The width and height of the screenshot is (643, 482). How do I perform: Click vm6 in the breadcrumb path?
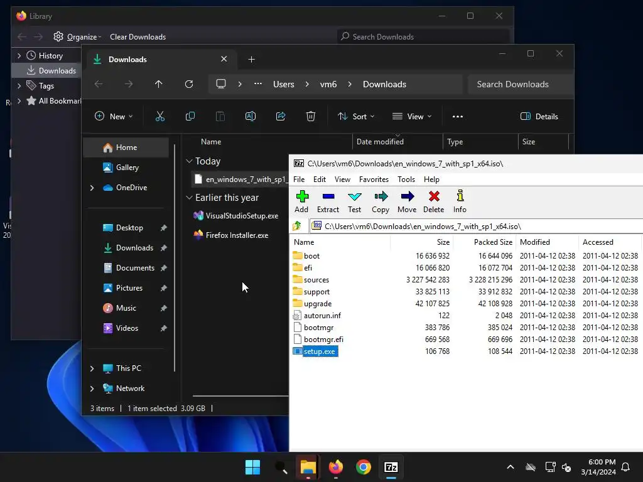[x=328, y=85]
